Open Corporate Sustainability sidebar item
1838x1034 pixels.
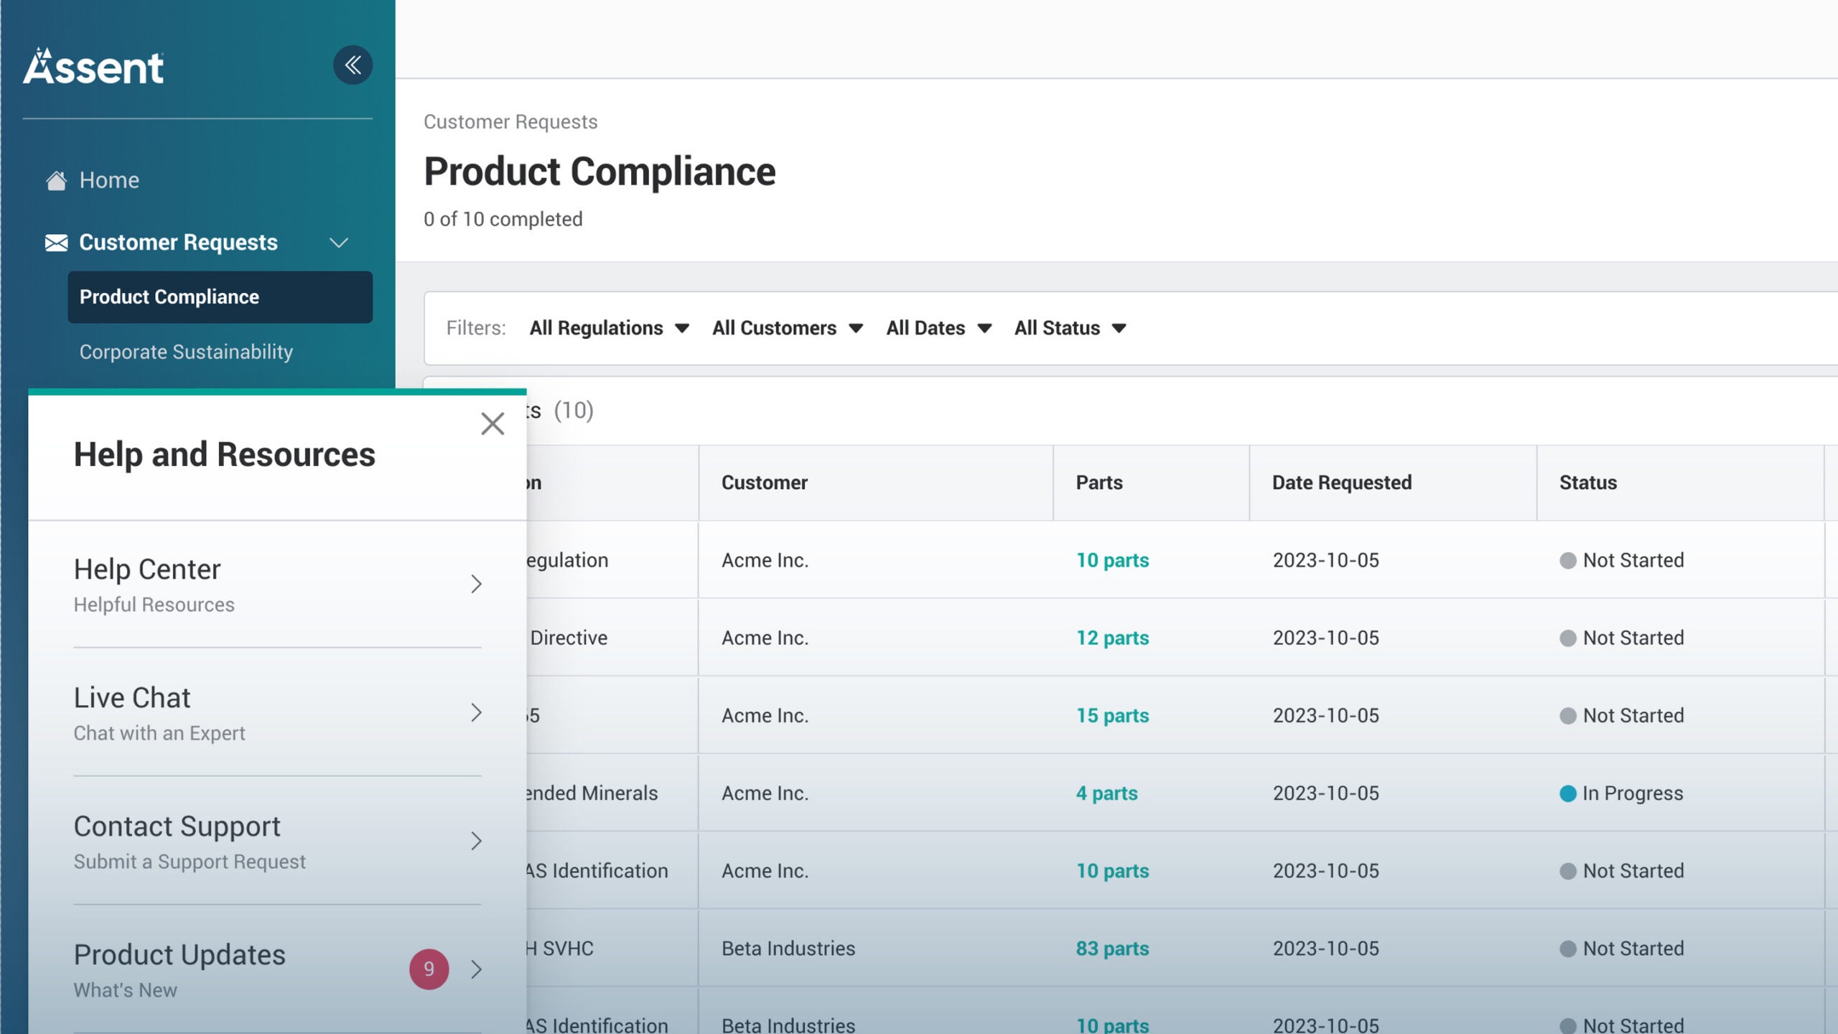[186, 352]
